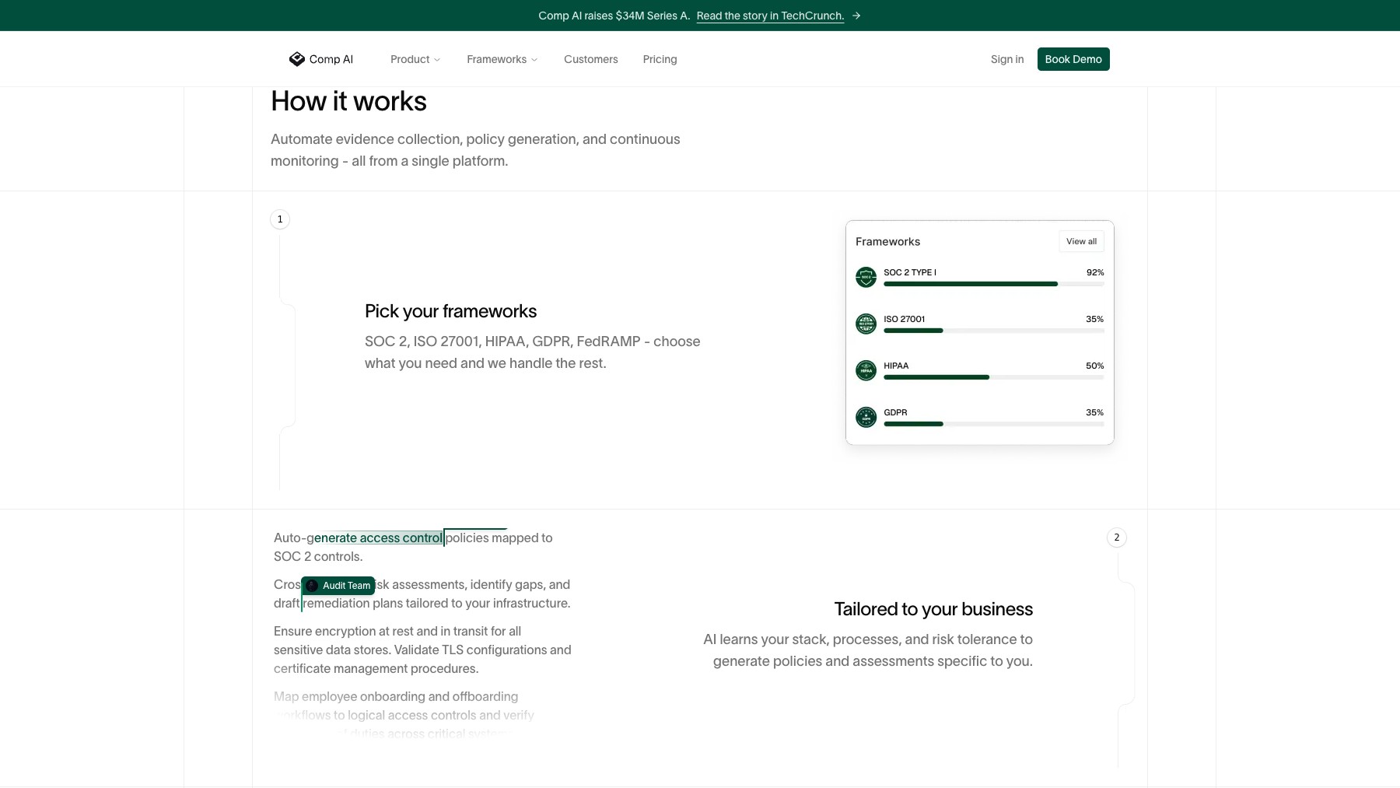Image resolution: width=1400 pixels, height=788 pixels.
Task: Click the 'SOC 2, ISO 27001, HIPAA, GDPR, FedRAMP' description
Action: click(532, 352)
